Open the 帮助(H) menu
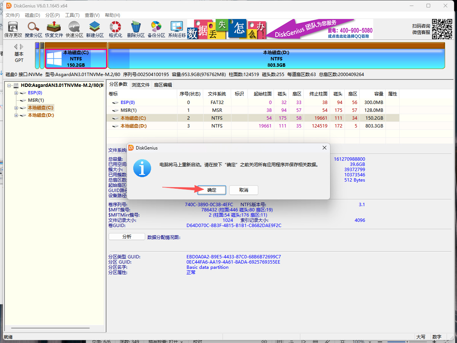Image resolution: width=457 pixels, height=343 pixels. click(x=112, y=15)
